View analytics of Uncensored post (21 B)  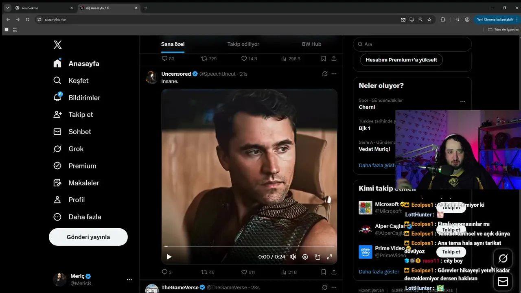[289, 272]
